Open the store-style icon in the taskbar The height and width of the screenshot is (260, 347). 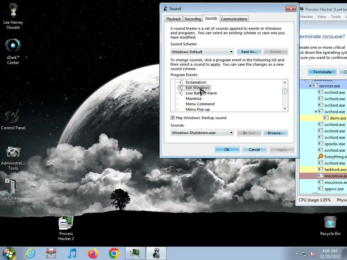pos(51,253)
